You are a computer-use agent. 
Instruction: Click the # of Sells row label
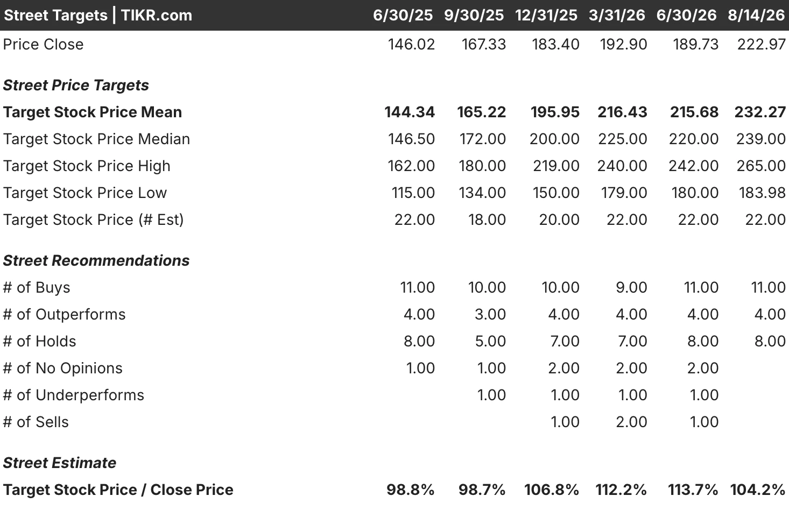coord(36,422)
